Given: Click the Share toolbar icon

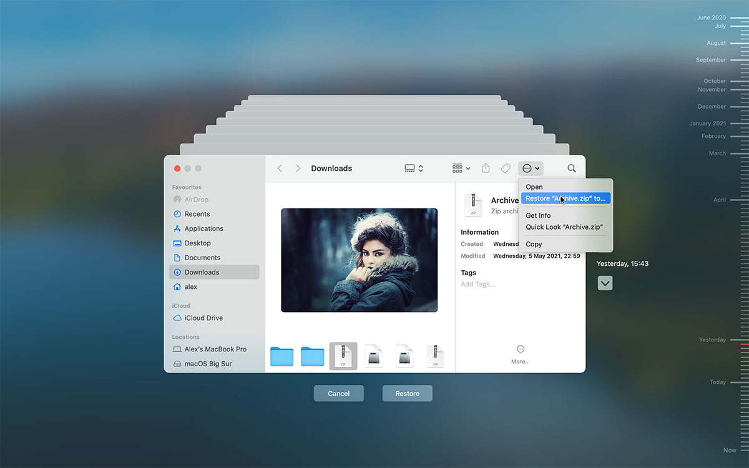Looking at the screenshot, I should click(x=486, y=168).
